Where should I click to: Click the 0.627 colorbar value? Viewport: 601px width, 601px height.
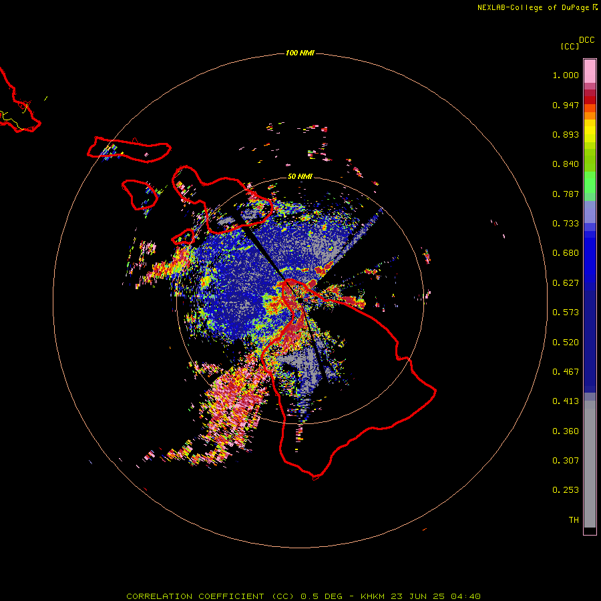tap(566, 283)
